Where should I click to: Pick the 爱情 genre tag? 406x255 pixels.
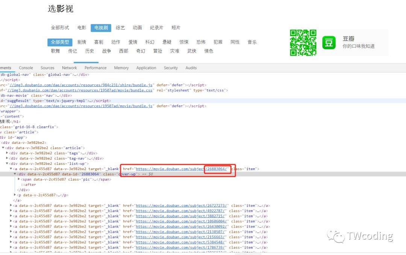[x=133, y=42]
